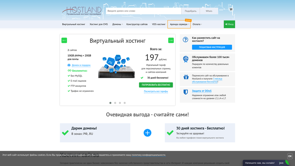The height and width of the screenshot is (166, 295).
Task: Expand the 'Домены' navigation menu
Action: [116, 24]
